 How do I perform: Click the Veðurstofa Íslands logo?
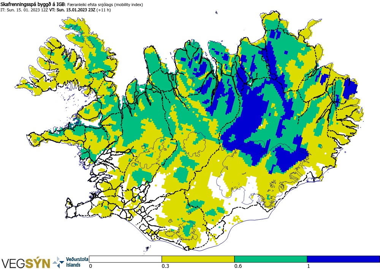tap(71, 262)
